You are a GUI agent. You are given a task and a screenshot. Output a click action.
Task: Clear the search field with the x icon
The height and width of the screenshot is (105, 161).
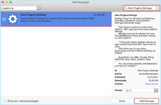tap(157, 8)
